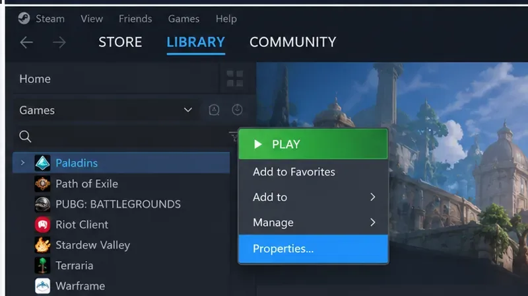
Task: Open the Games menu
Action: pyautogui.click(x=183, y=18)
